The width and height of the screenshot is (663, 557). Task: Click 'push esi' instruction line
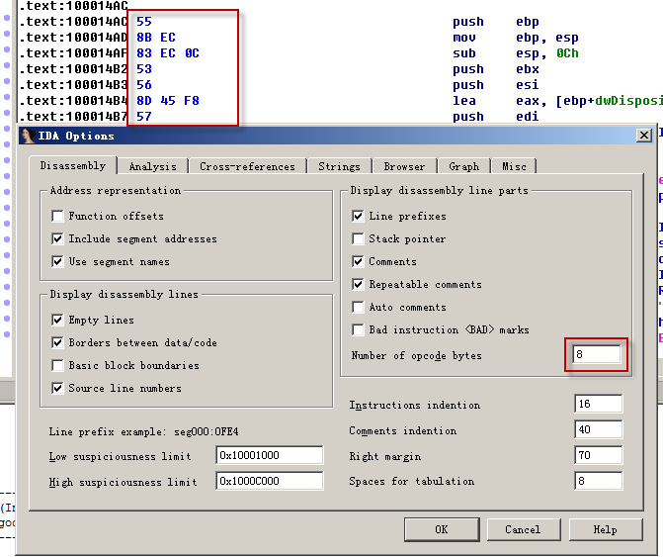click(x=496, y=85)
